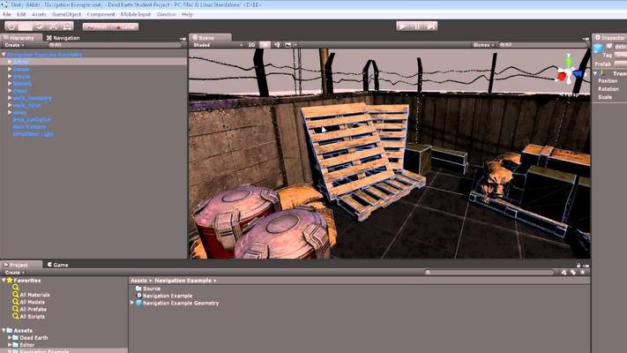Click the Scene view search field
This screenshot has width=627, height=353.
click(541, 45)
